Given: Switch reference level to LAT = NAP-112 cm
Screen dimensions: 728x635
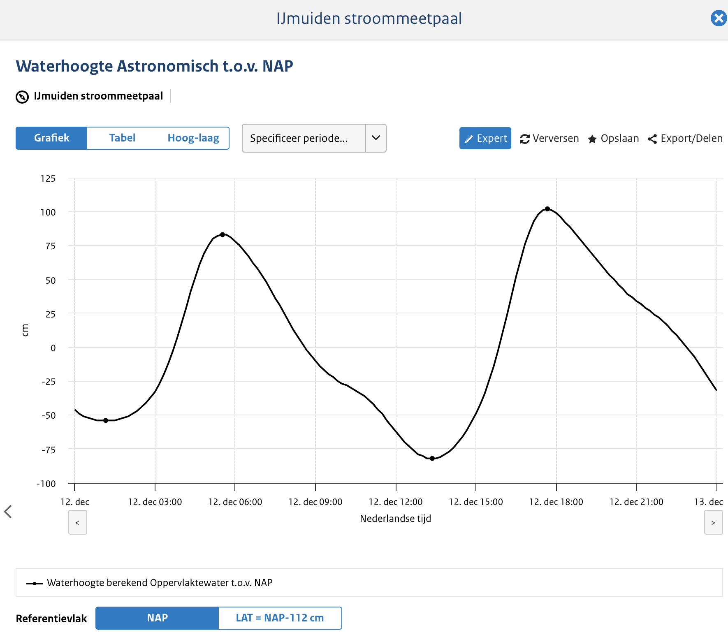Looking at the screenshot, I should click(280, 618).
